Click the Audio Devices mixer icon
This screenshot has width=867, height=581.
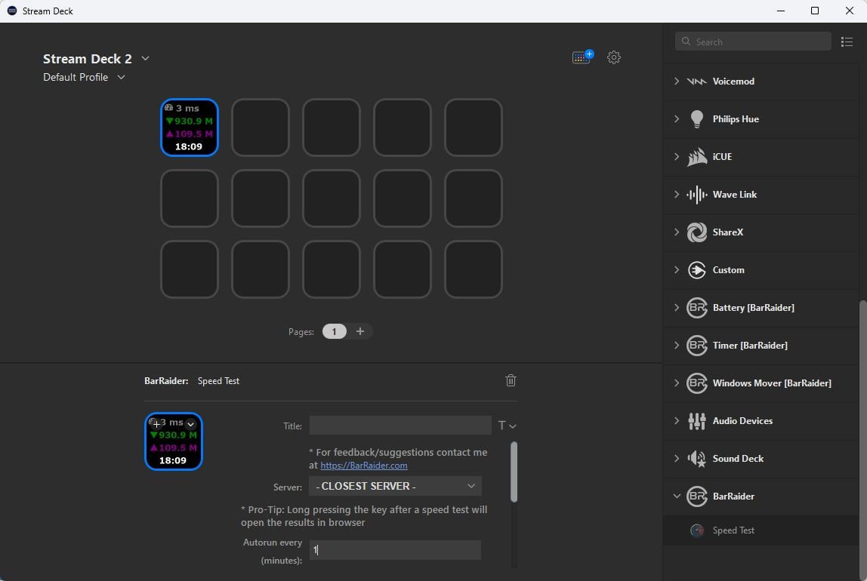696,421
